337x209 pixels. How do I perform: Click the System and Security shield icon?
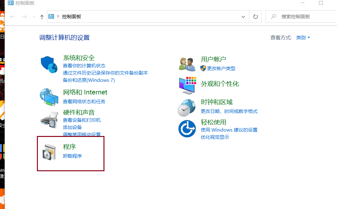tap(49, 65)
